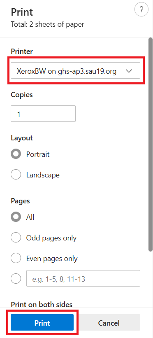
Task: Click the Layout section label
Action: [x=21, y=138]
